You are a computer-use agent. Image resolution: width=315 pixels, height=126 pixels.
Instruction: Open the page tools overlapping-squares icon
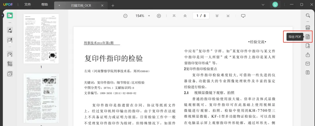[x=10, y=74]
